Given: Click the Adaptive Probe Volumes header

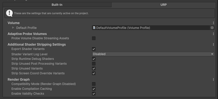Looking at the screenshot, I should point(27,34).
